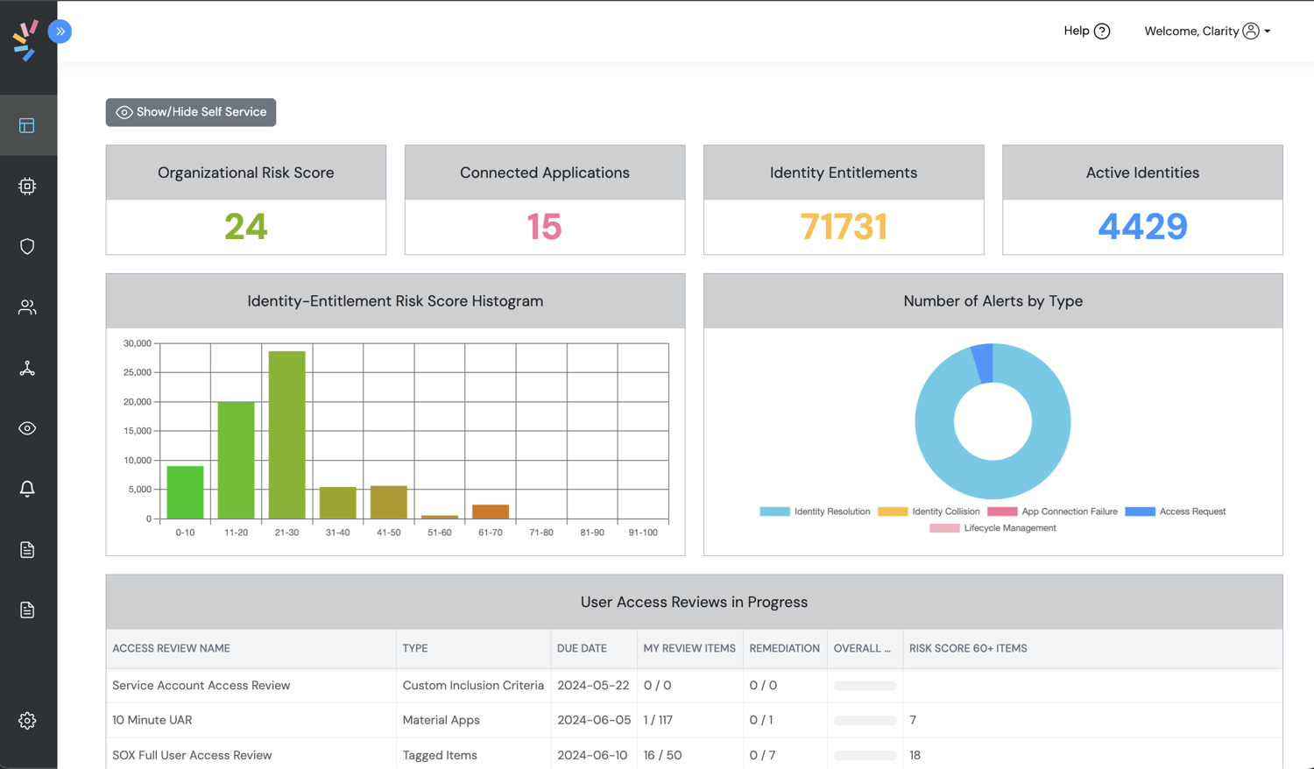Image resolution: width=1314 pixels, height=769 pixels.
Task: Sort by the Due Date column header
Action: pyautogui.click(x=582, y=648)
